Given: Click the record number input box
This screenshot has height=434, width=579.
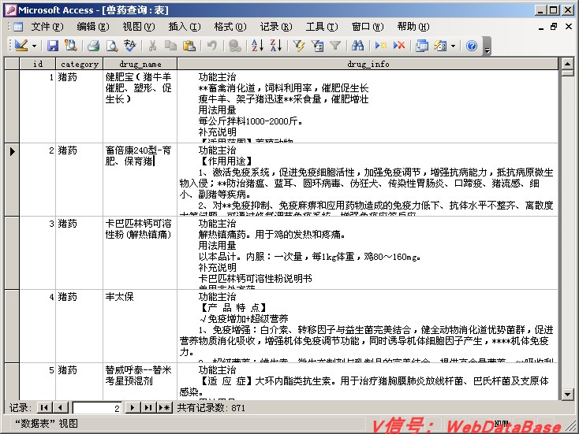Looking at the screenshot, I should [x=97, y=408].
